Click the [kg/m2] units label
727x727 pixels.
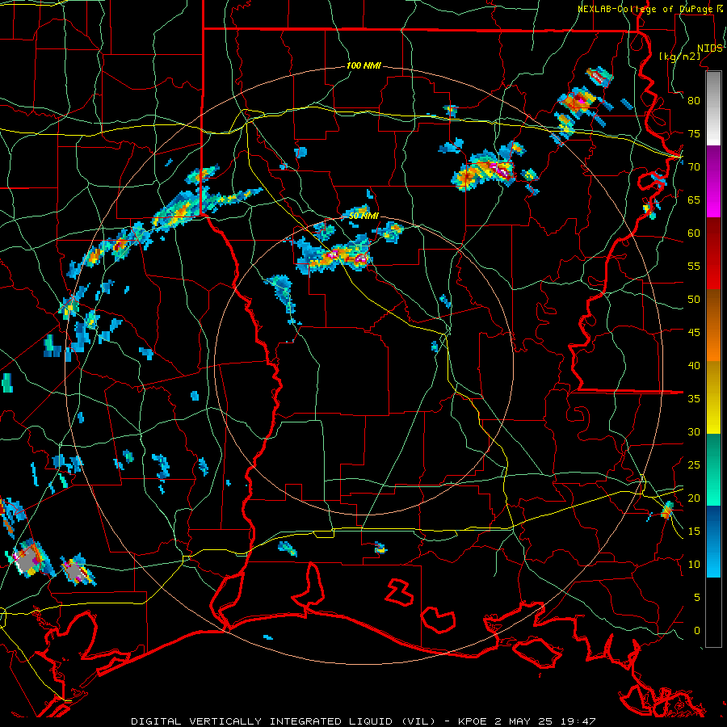[679, 57]
